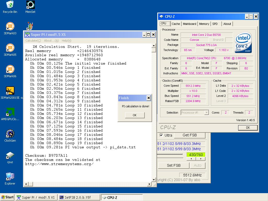Open the 3DMark06 desktop shortcut
The height and width of the screenshot is (201, 268).
click(10, 71)
